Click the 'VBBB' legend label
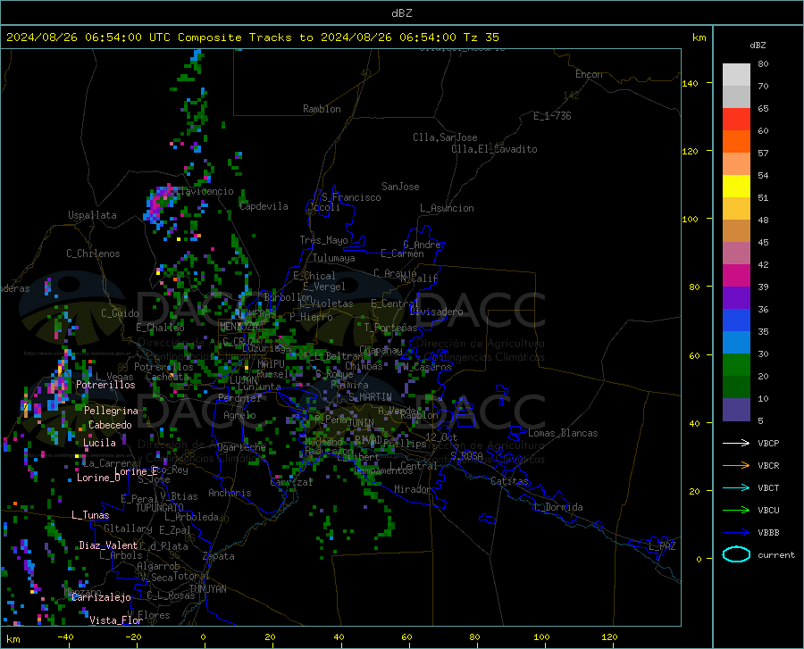Screen dimensions: 804x649 point(768,532)
